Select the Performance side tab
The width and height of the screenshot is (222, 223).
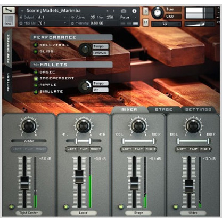pyautogui.click(x=8, y=49)
